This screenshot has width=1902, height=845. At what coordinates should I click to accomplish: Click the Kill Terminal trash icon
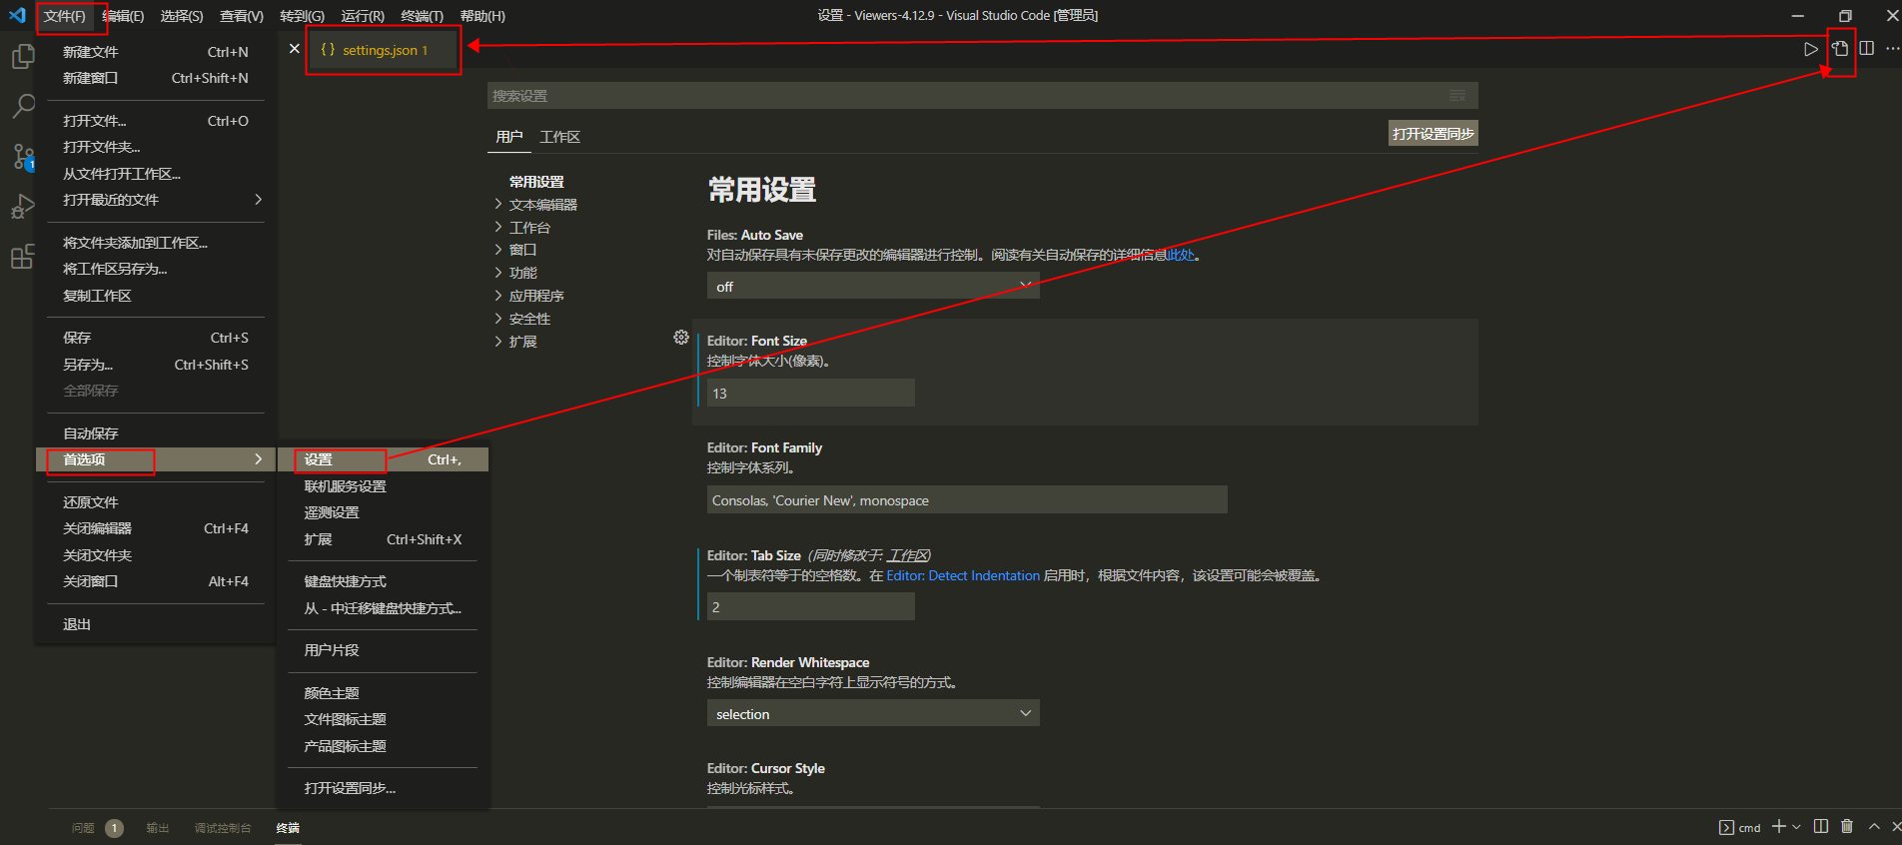click(x=1847, y=826)
